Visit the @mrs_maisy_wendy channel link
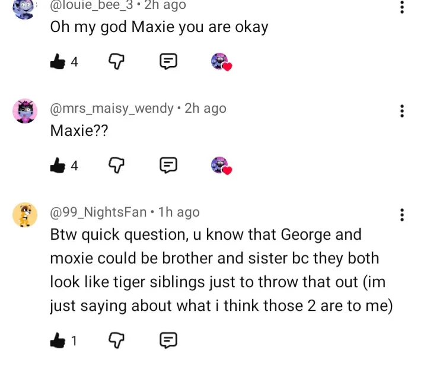 pyautogui.click(x=112, y=108)
